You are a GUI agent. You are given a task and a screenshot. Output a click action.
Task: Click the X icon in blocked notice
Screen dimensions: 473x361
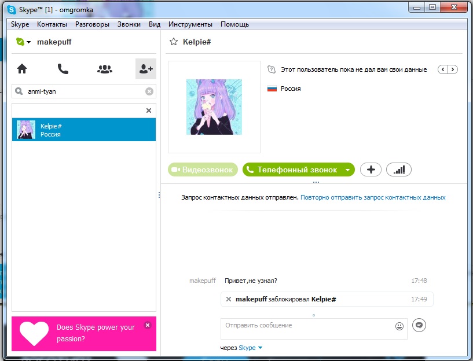click(229, 299)
